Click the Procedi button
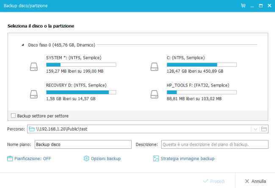The width and height of the screenshot is (275, 188). pos(214,181)
